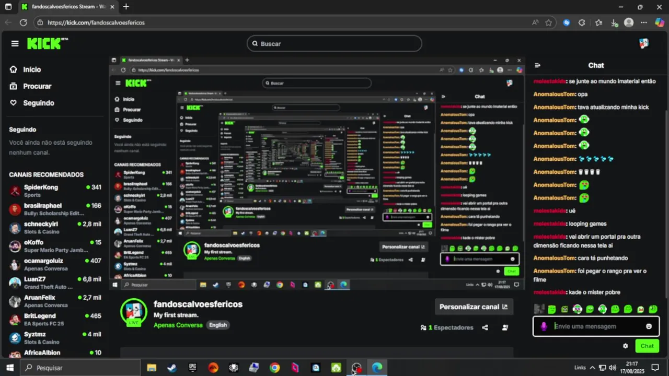669x376 pixels.
Task: Share the stream via share icon
Action: tap(485, 327)
